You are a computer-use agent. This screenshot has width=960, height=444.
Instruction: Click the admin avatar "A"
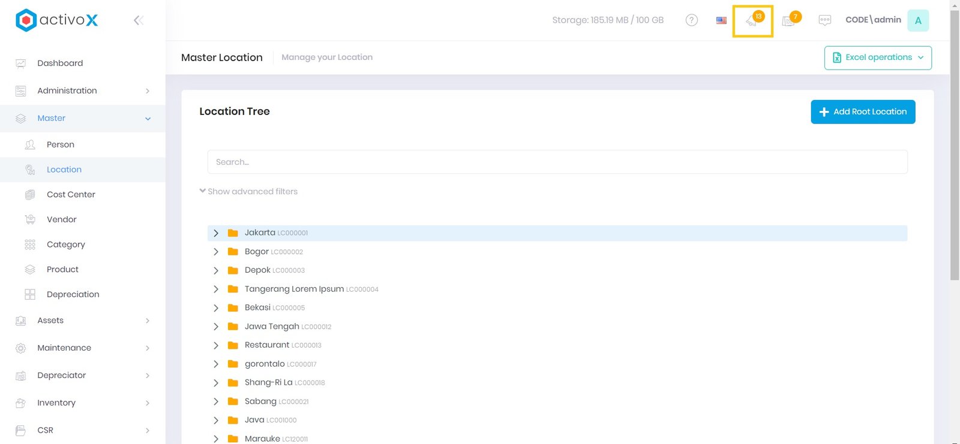(x=917, y=20)
